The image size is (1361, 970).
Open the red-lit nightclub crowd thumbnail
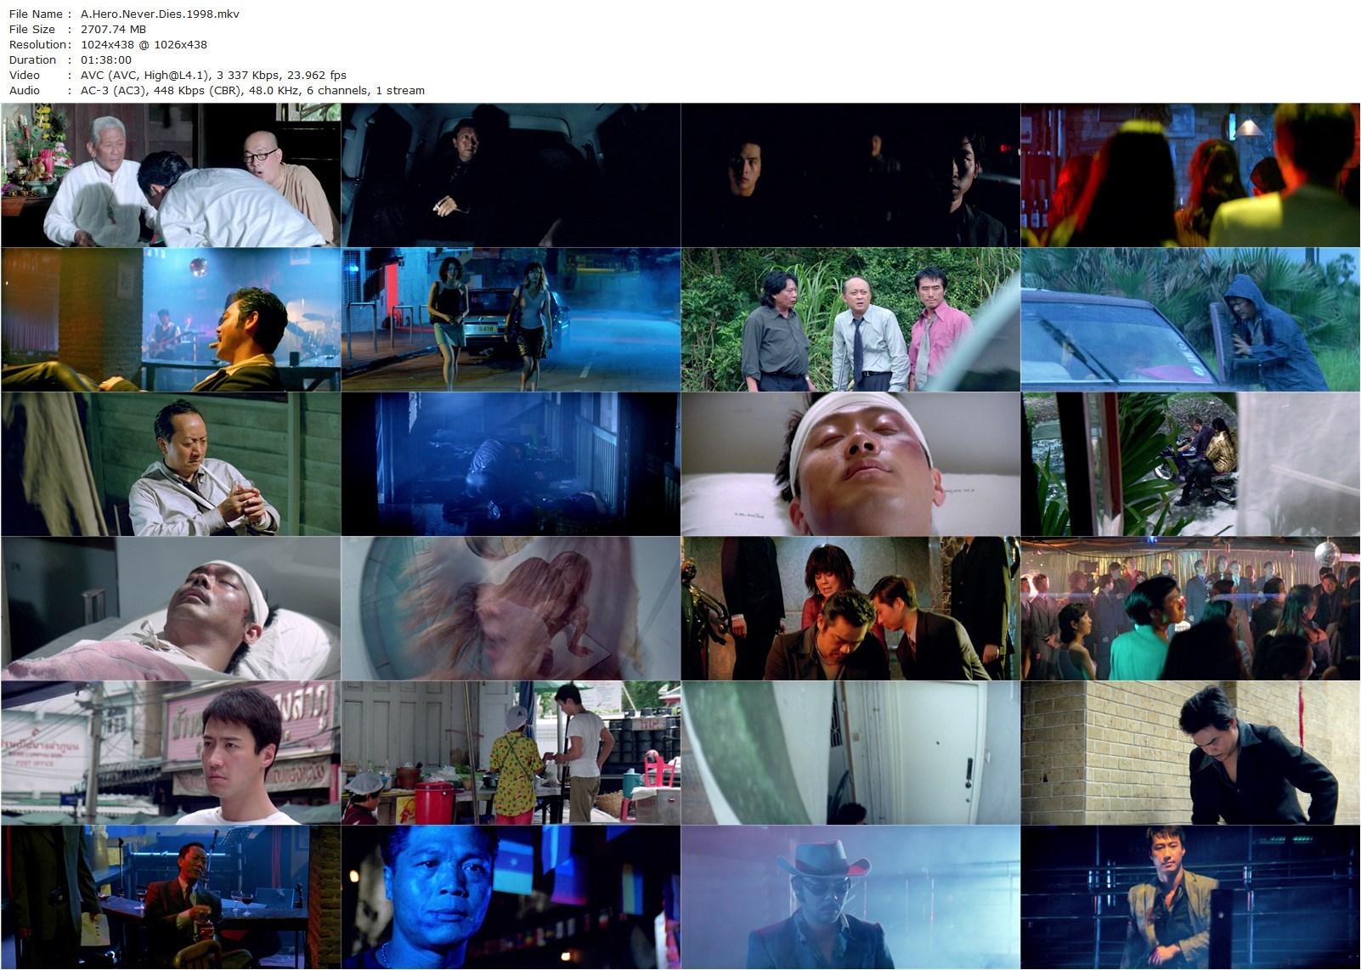[1189, 174]
